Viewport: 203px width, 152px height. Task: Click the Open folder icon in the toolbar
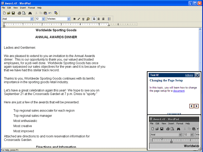point(9,13)
